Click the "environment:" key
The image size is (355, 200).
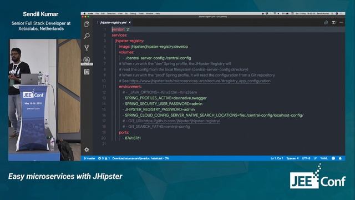pyautogui.click(x=130, y=87)
